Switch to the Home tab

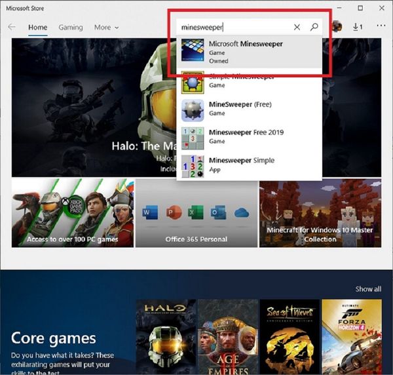coord(38,28)
